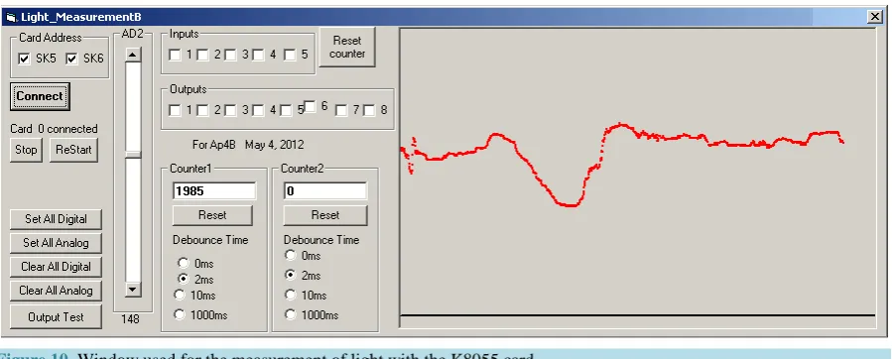Enable Outputs checkbox 2
Viewport: 892px width, 359px height.
[203, 110]
